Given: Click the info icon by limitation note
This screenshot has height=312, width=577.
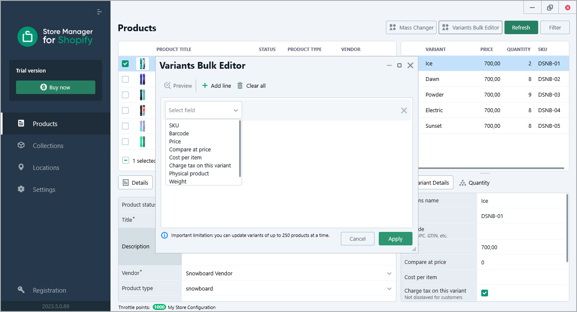Looking at the screenshot, I should (x=164, y=235).
